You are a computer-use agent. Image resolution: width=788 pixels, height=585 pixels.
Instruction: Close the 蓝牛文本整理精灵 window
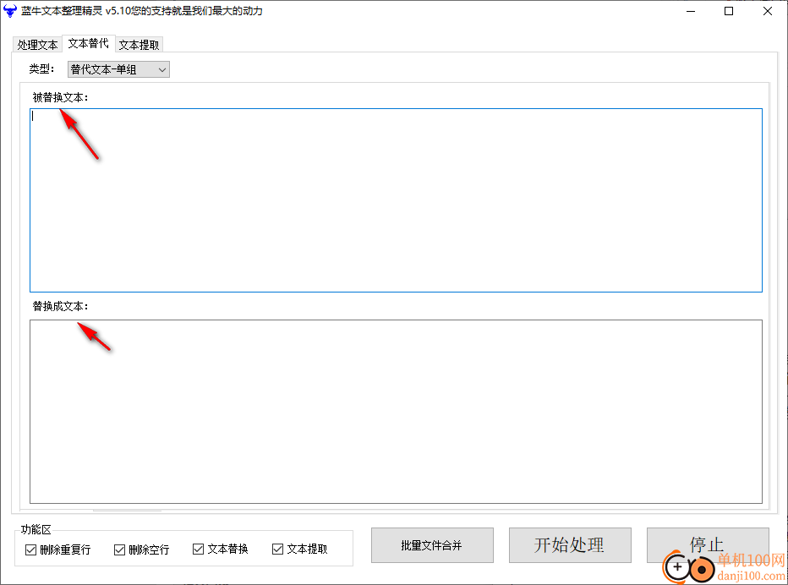(x=768, y=11)
